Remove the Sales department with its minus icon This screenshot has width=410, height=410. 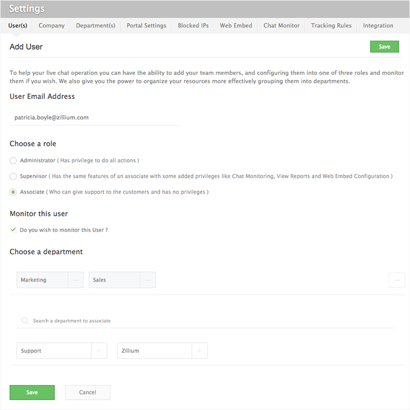[x=147, y=280]
